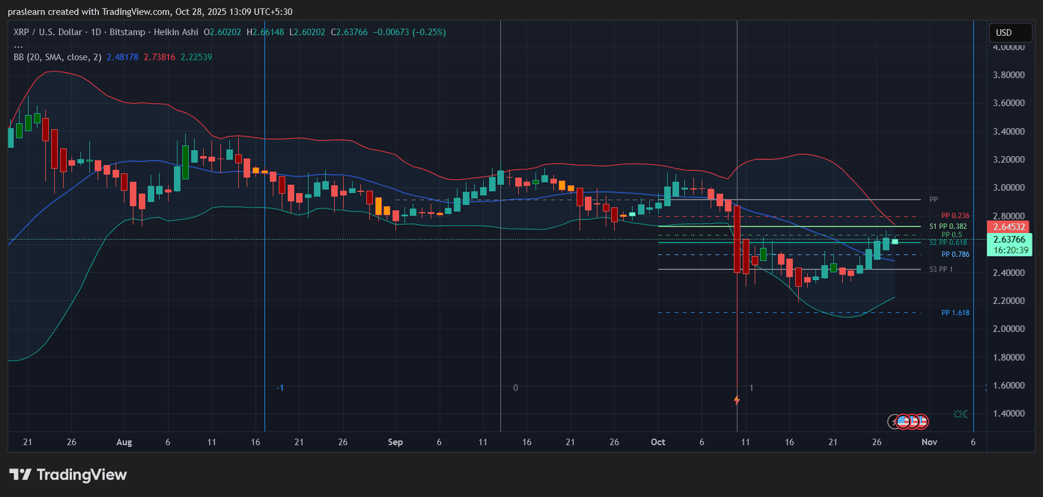Click the 2.00000 price axis label
The width and height of the screenshot is (1043, 497).
pyautogui.click(x=1009, y=329)
